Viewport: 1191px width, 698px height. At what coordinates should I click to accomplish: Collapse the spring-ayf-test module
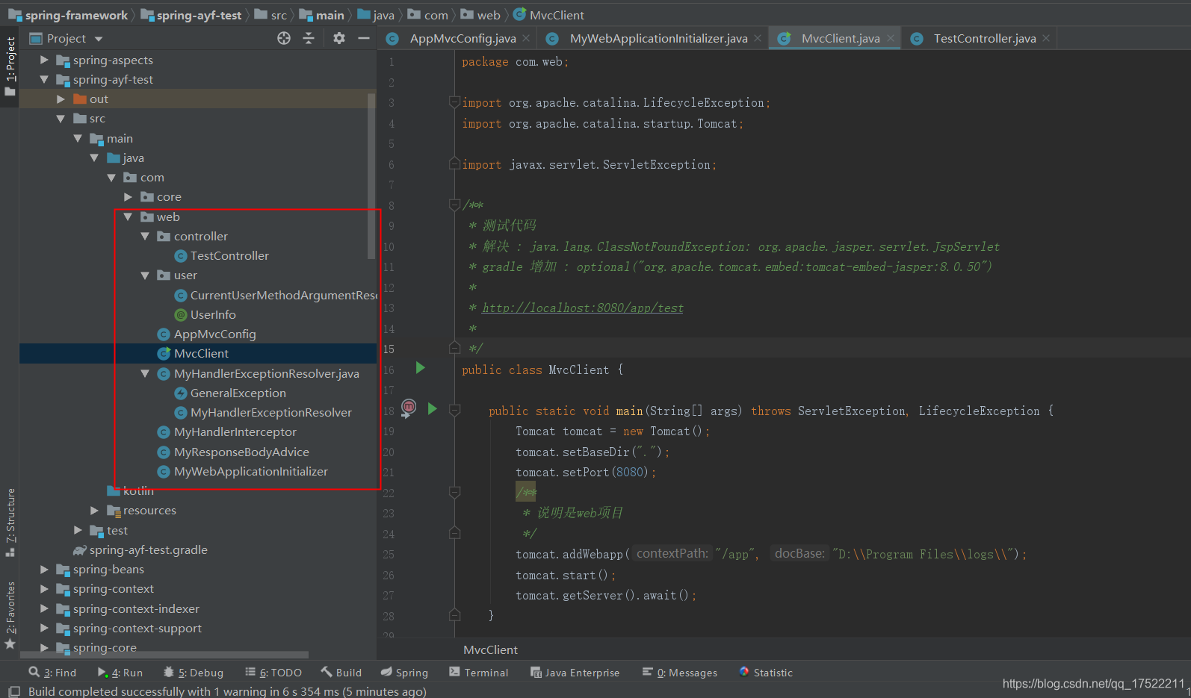tap(44, 79)
